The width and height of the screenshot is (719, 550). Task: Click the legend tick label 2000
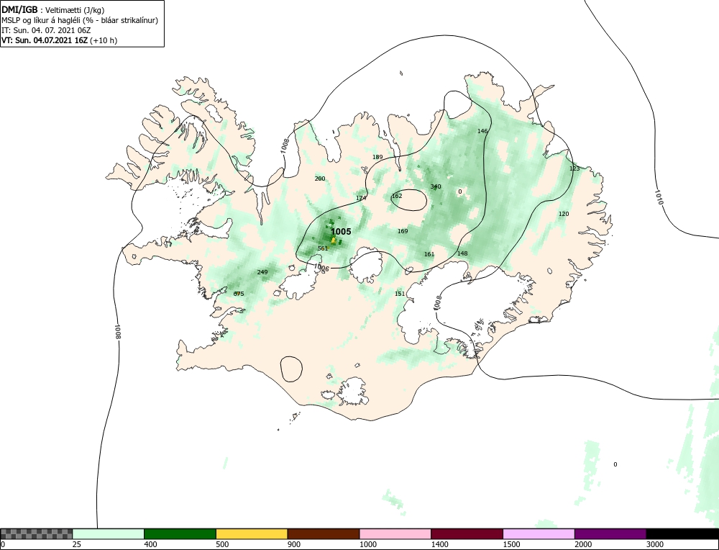(x=583, y=544)
